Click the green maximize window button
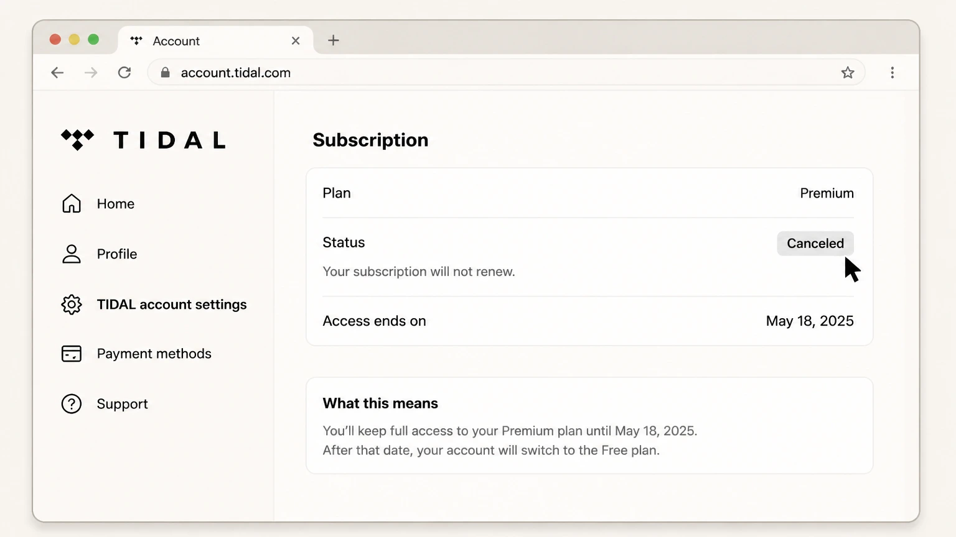 93,40
